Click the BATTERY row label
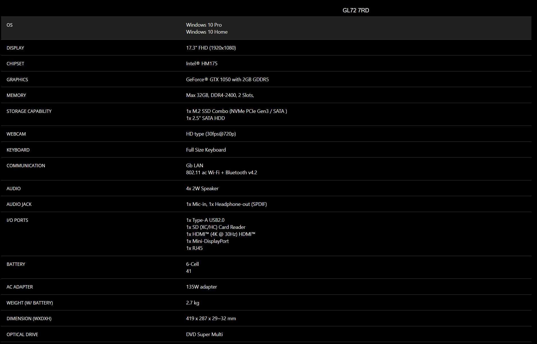 click(x=16, y=264)
